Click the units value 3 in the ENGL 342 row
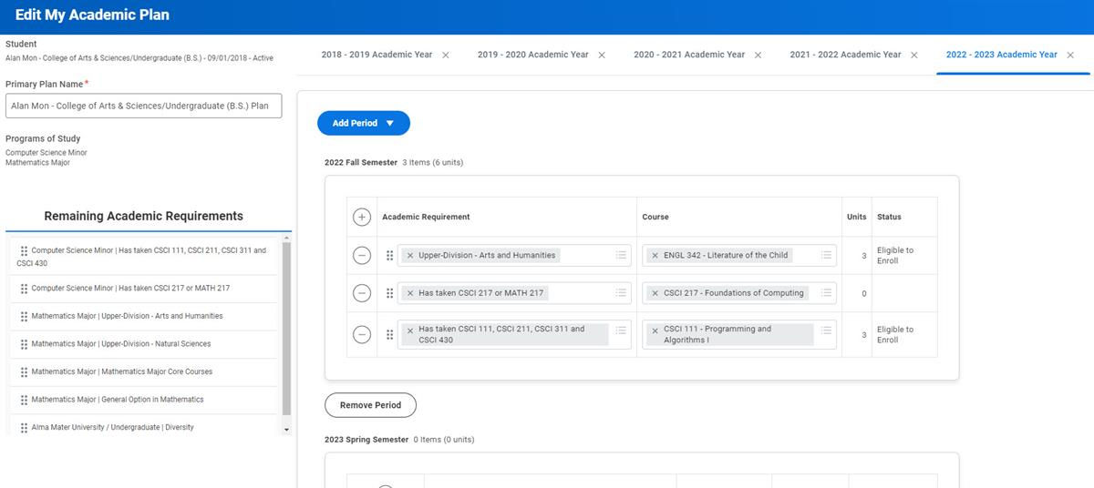This screenshot has height=488, width=1094. coord(864,256)
